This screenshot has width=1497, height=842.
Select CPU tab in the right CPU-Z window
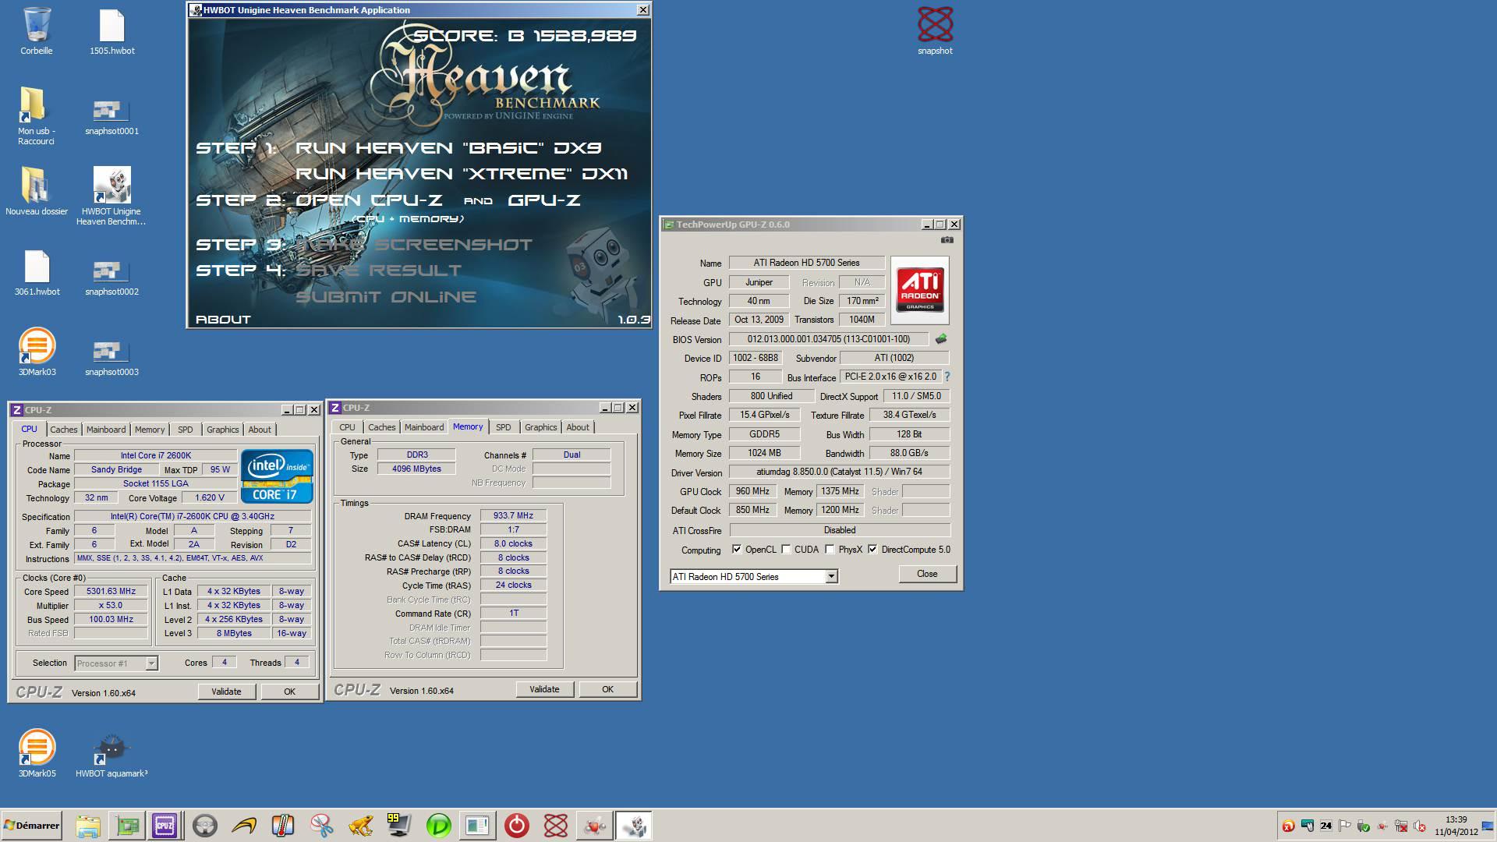click(x=347, y=427)
